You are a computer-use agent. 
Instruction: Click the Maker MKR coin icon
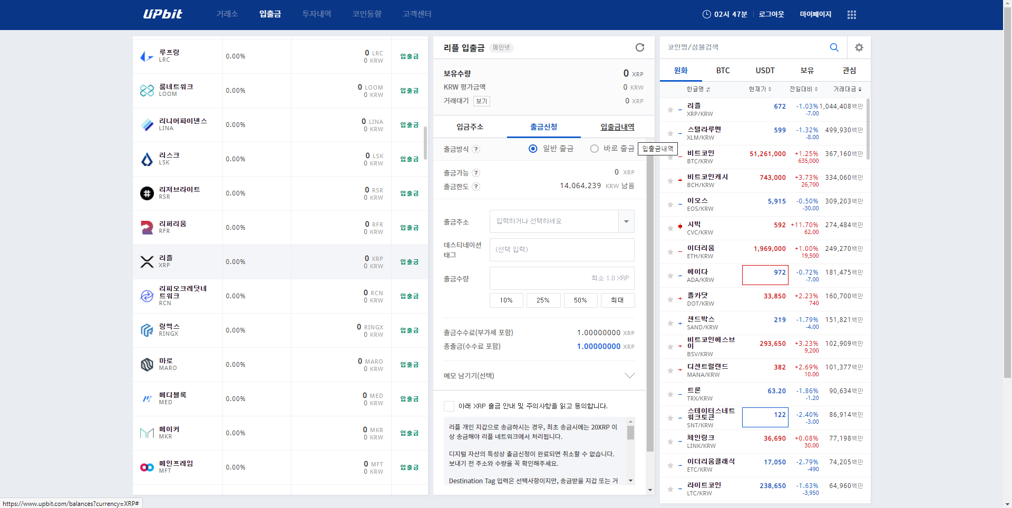coord(147,433)
